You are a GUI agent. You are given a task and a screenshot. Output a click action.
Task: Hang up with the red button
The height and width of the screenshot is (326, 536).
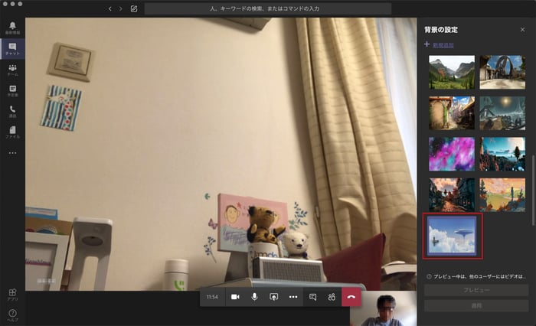point(351,297)
